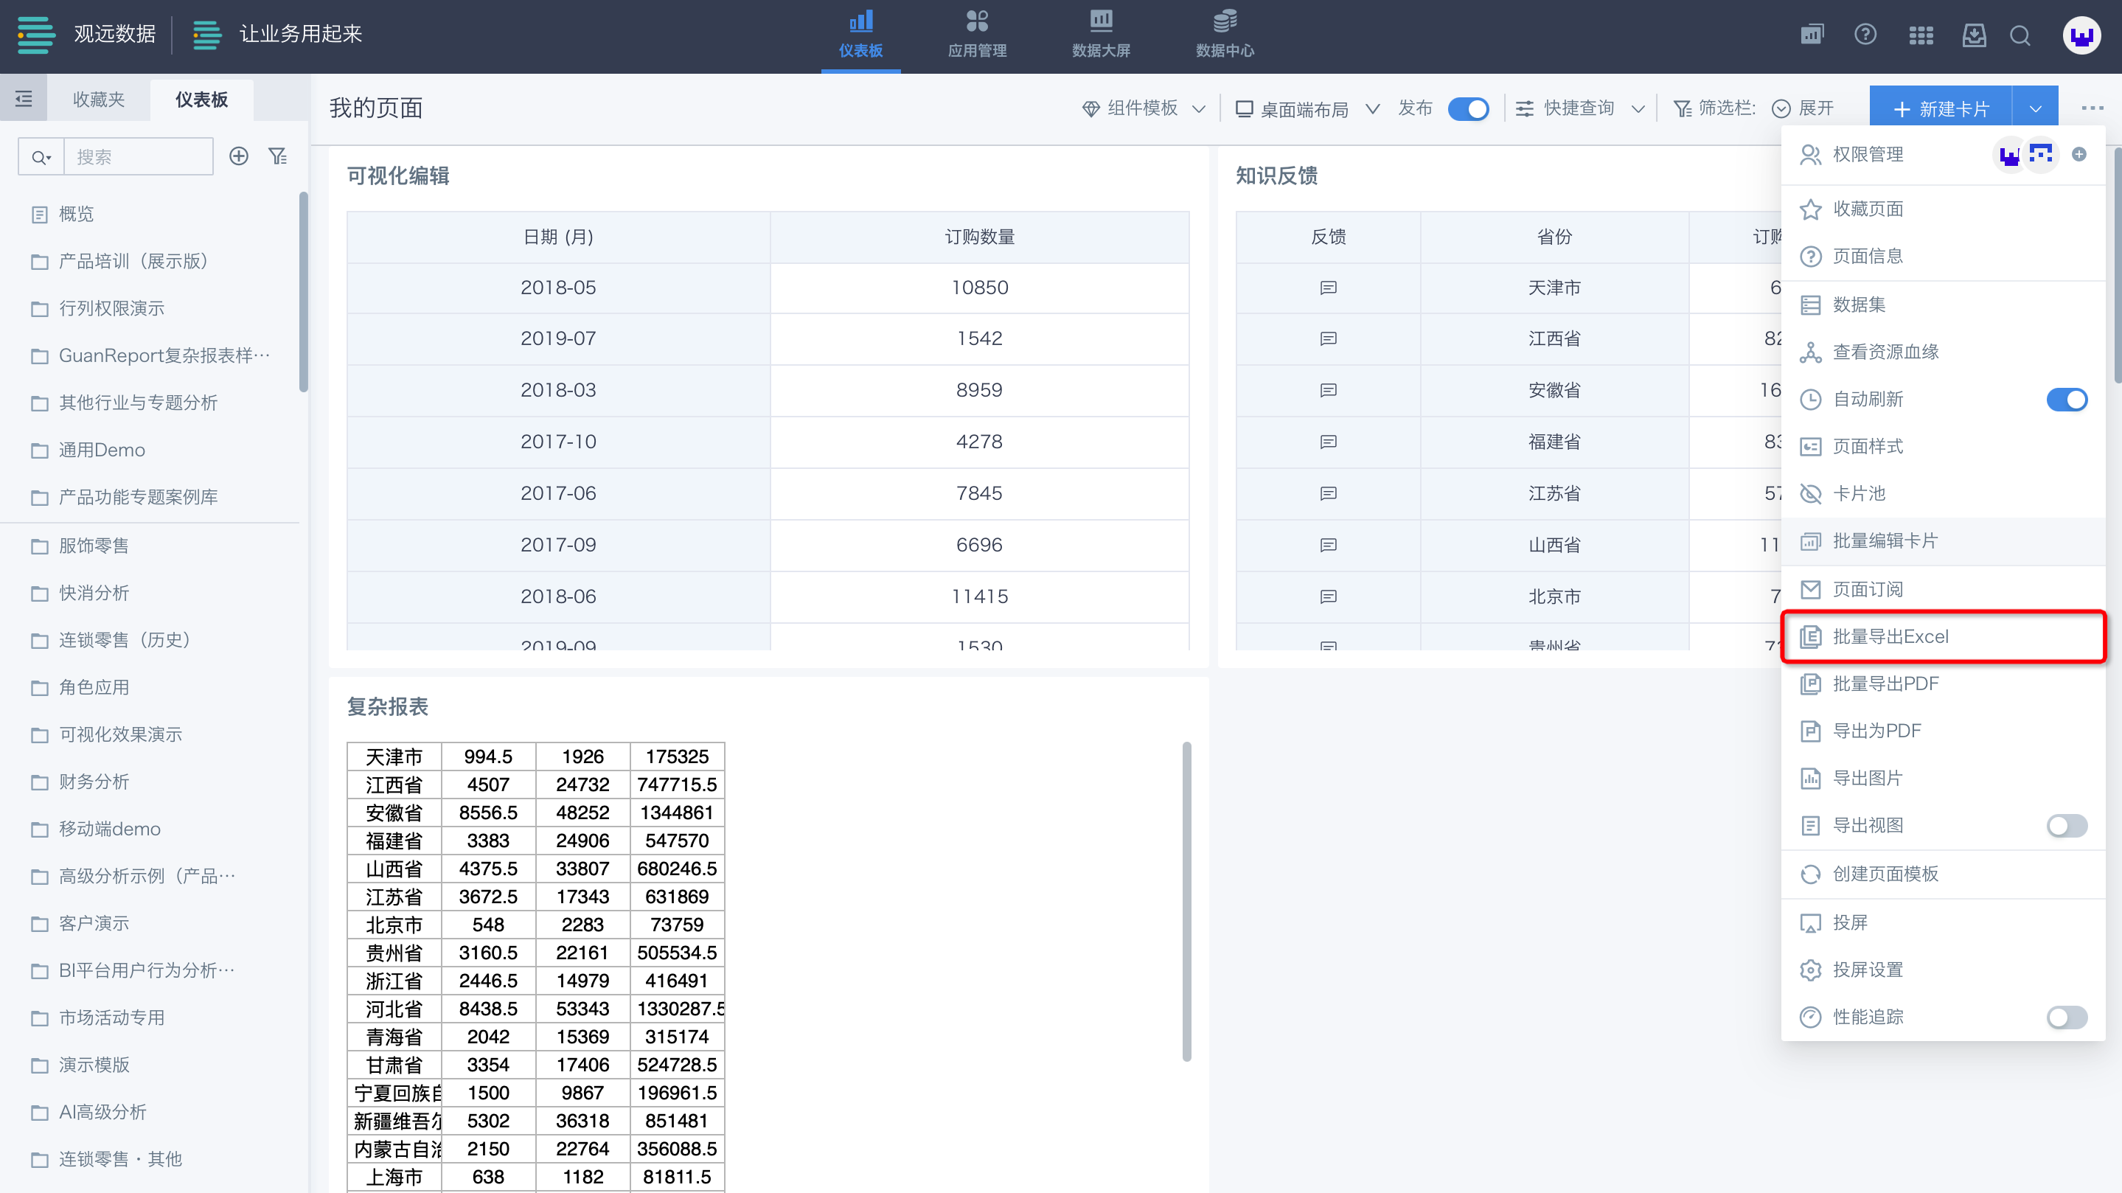
Task: Switch to the 收藏夹 tab
Action: pyautogui.click(x=99, y=100)
